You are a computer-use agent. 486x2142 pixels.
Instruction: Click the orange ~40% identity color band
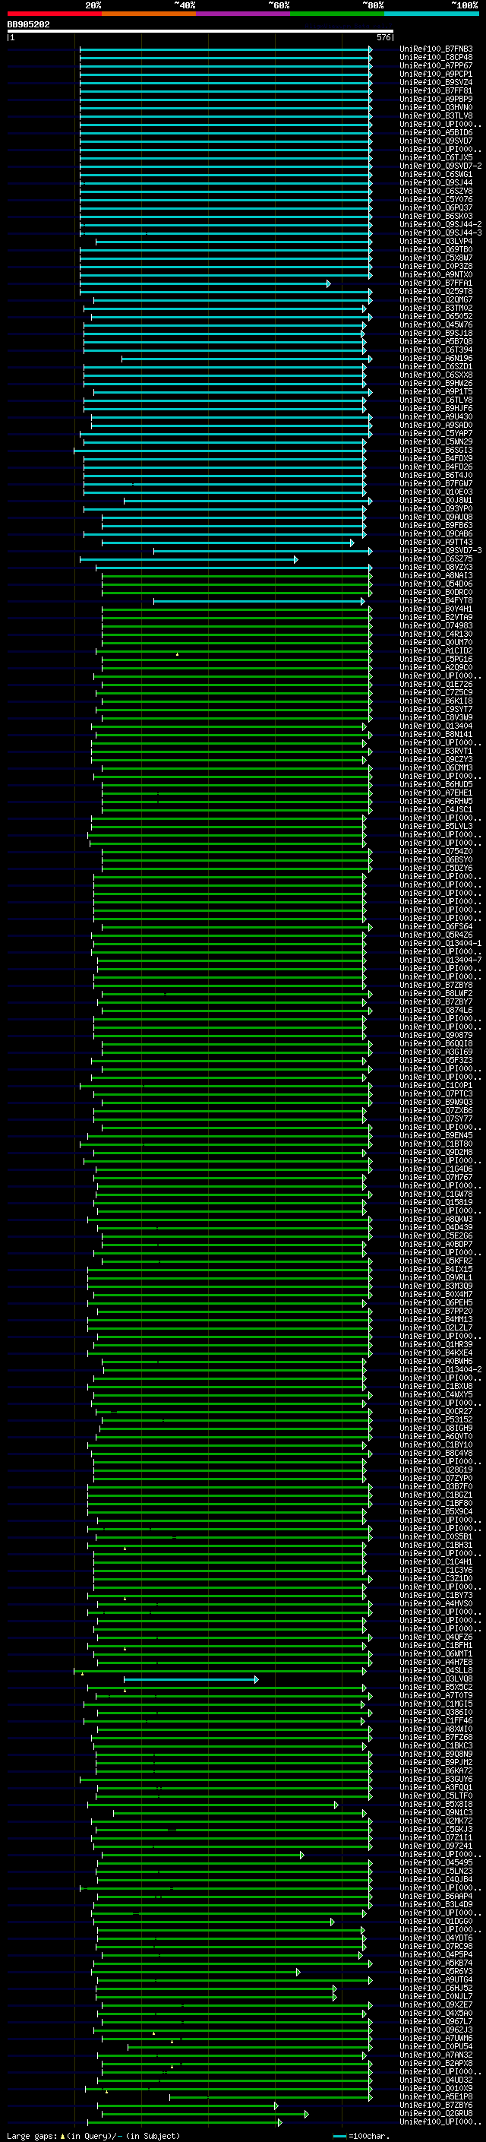tap(149, 14)
